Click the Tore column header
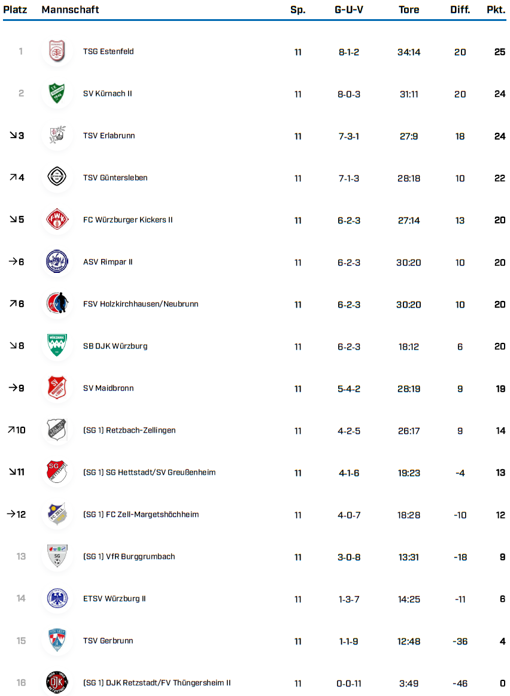This screenshot has width=510, height=696. coord(409,10)
